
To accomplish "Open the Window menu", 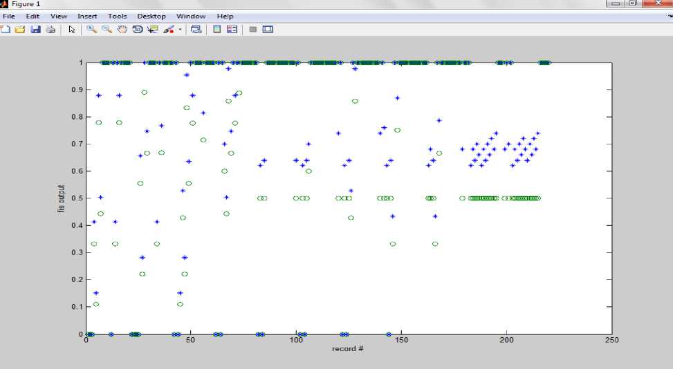I will point(191,17).
